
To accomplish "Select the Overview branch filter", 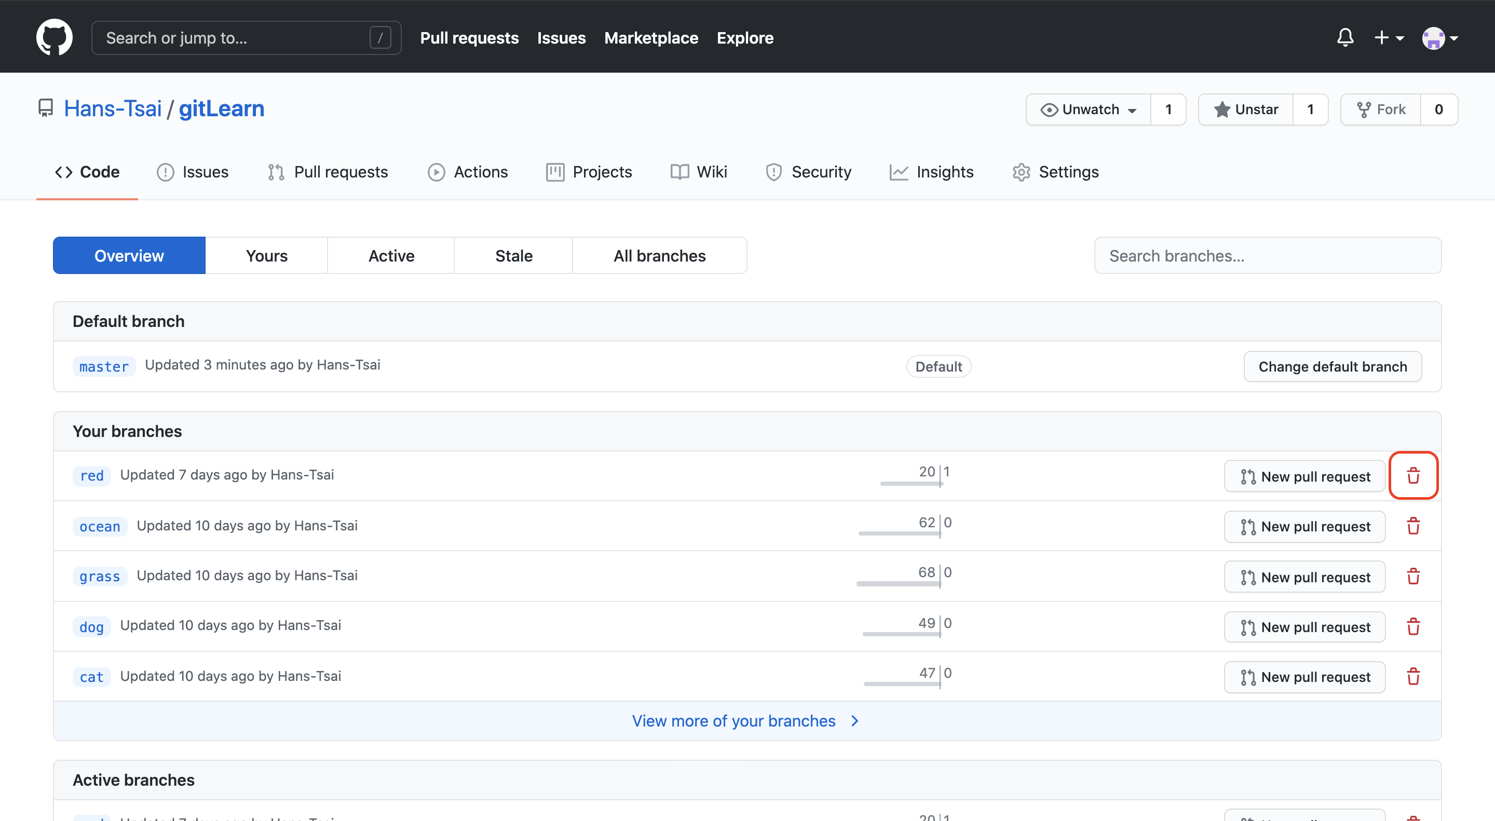I will (129, 255).
